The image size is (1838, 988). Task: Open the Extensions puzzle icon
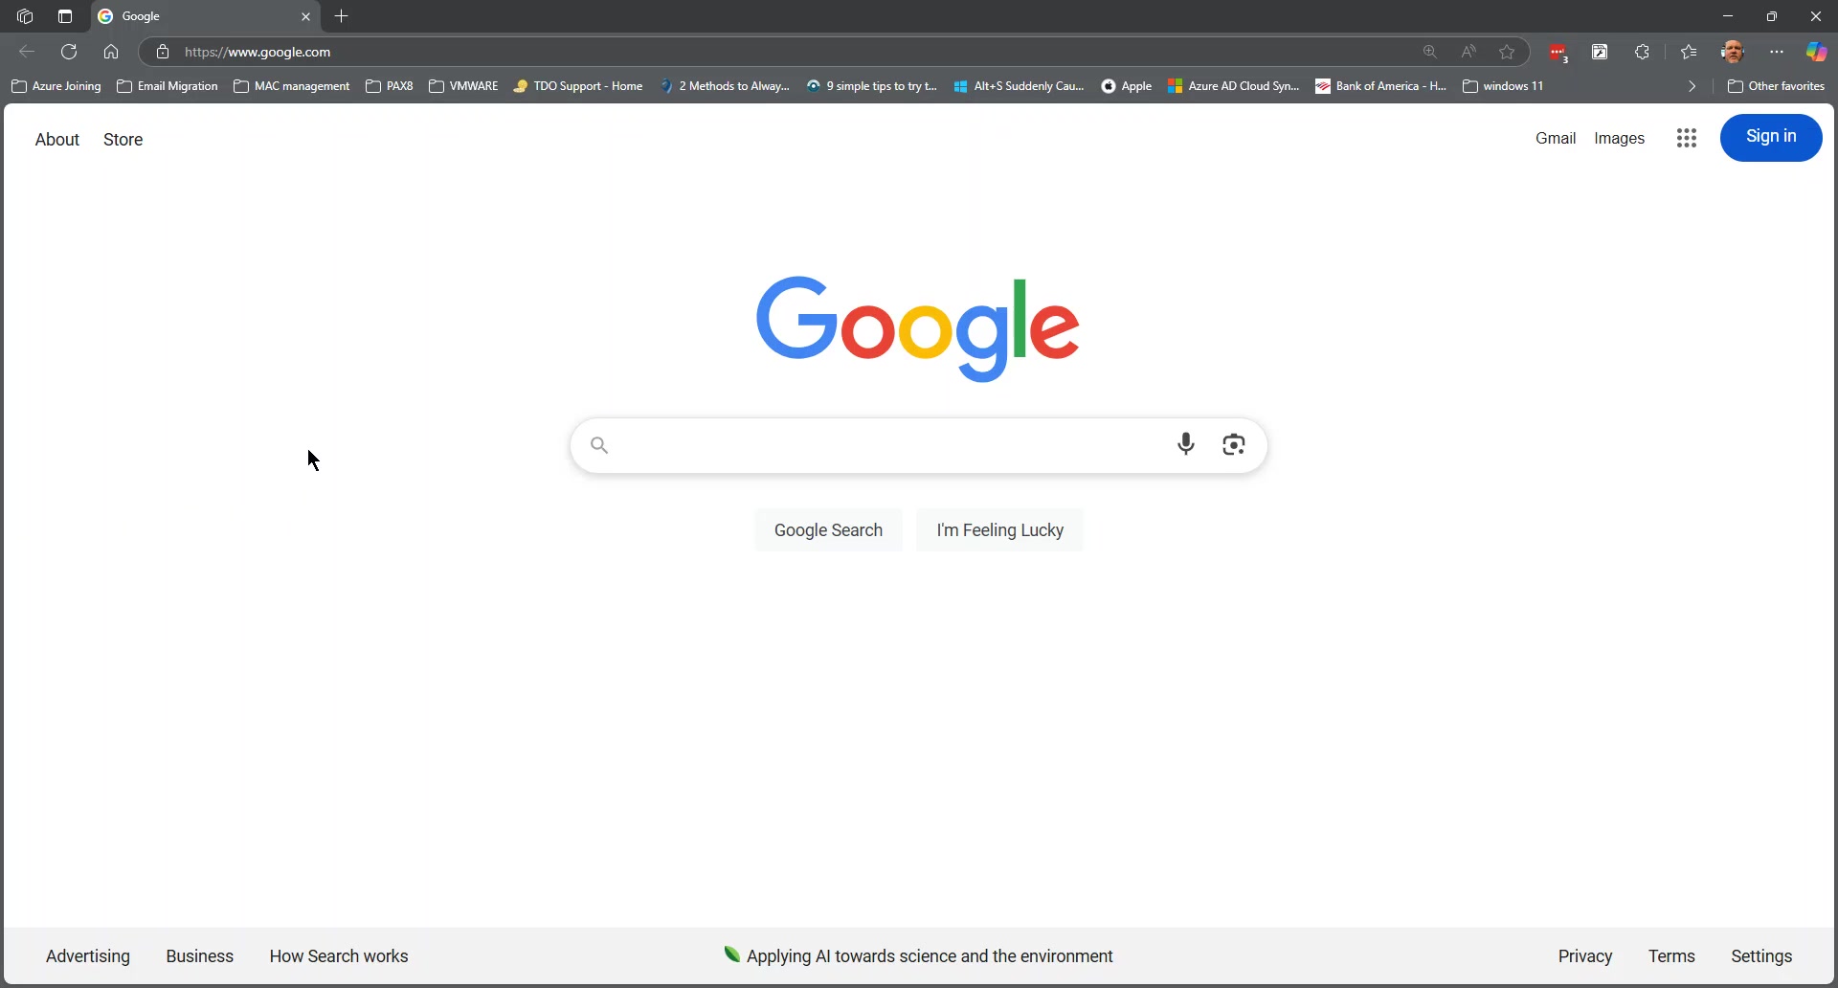(x=1643, y=52)
